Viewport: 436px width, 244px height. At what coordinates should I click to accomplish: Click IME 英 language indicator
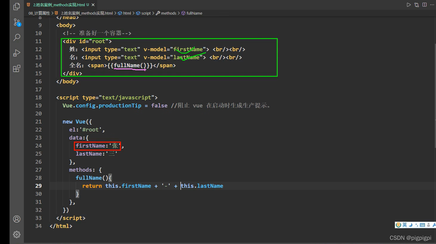[x=404, y=225]
